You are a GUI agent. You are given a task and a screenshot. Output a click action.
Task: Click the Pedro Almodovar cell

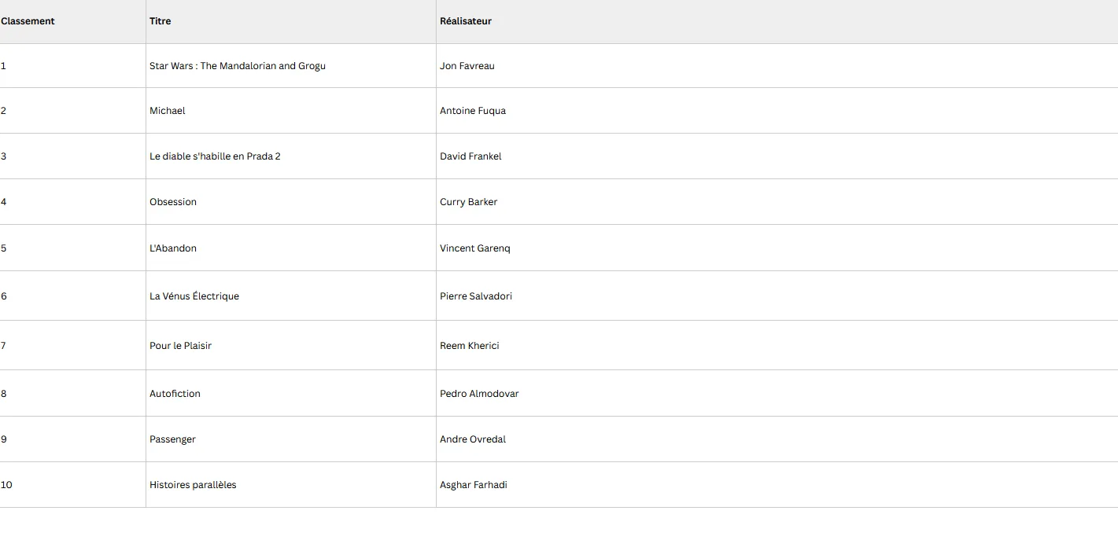click(x=777, y=394)
